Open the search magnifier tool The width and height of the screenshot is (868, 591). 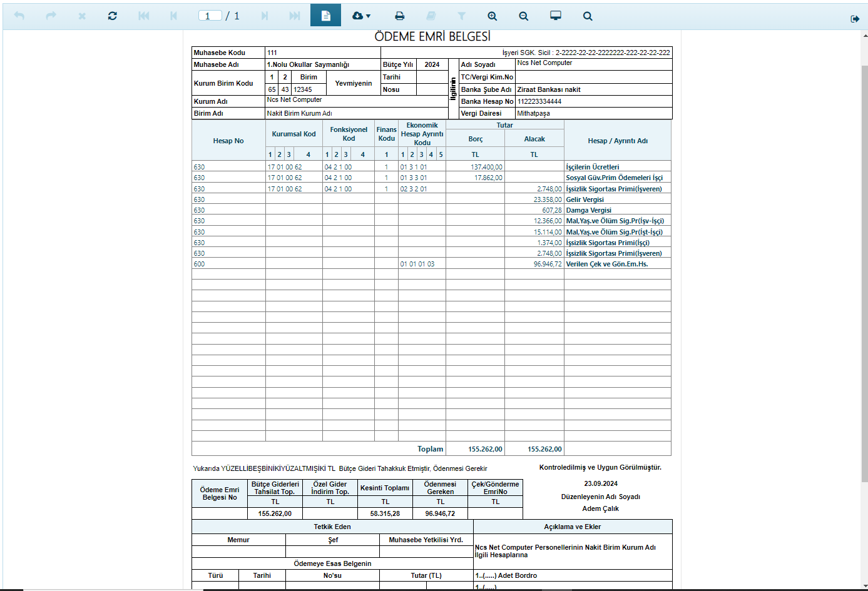[x=588, y=16]
